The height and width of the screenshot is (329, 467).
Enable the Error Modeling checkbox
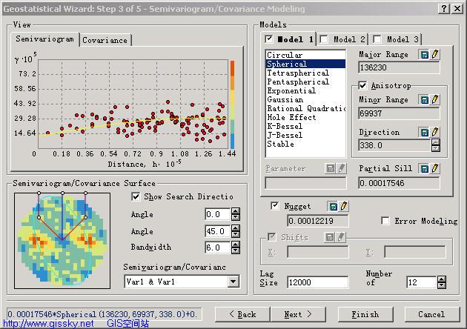(385, 221)
